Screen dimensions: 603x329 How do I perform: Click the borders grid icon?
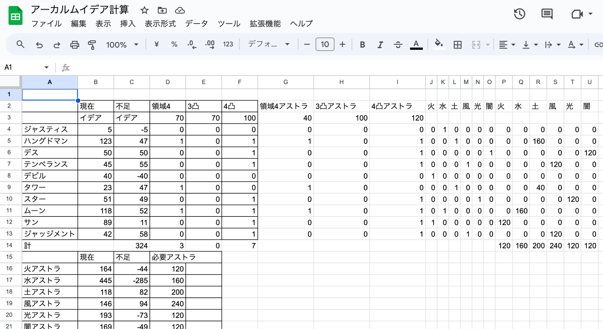[x=457, y=45]
